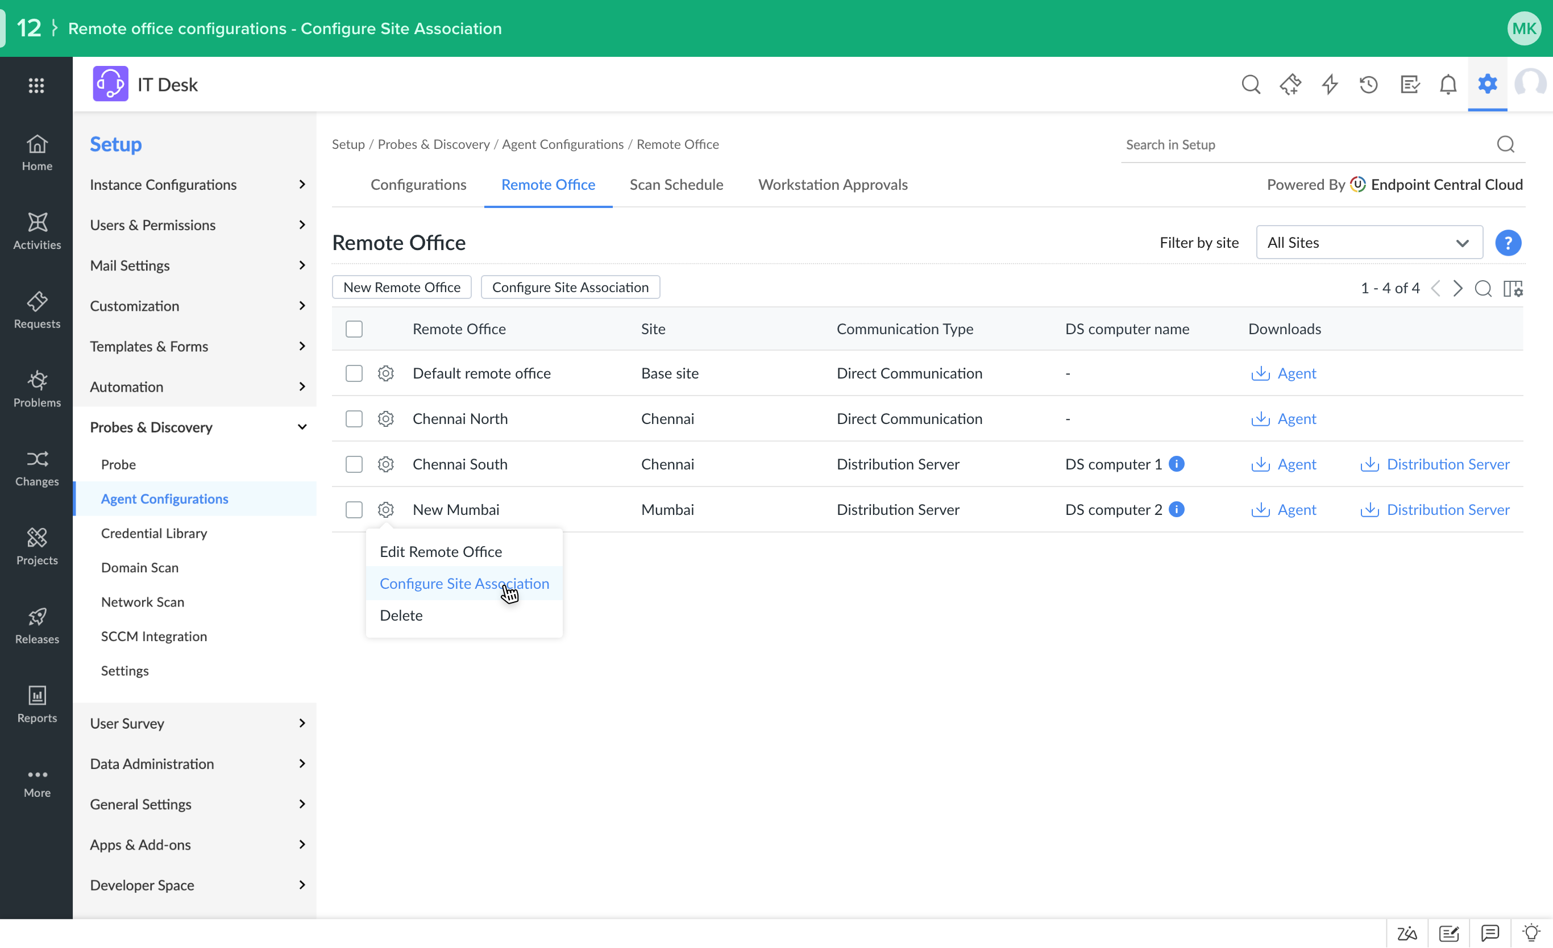Image resolution: width=1553 pixels, height=948 pixels.
Task: Open gear actions for Default remote office
Action: click(x=386, y=374)
